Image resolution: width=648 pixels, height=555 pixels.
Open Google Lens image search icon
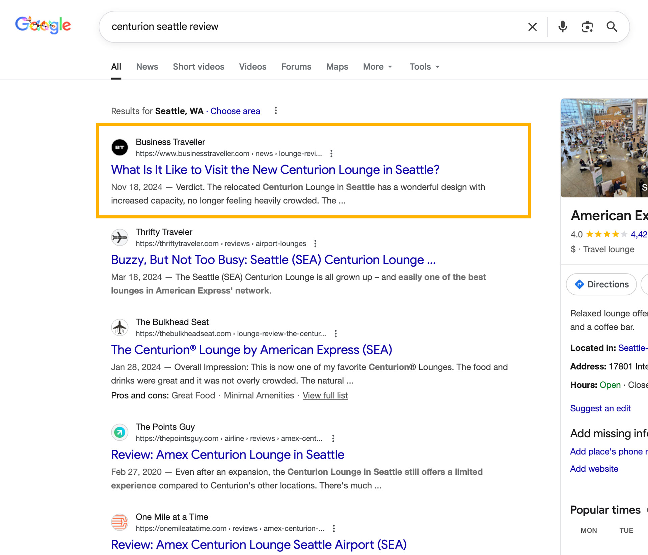point(587,27)
